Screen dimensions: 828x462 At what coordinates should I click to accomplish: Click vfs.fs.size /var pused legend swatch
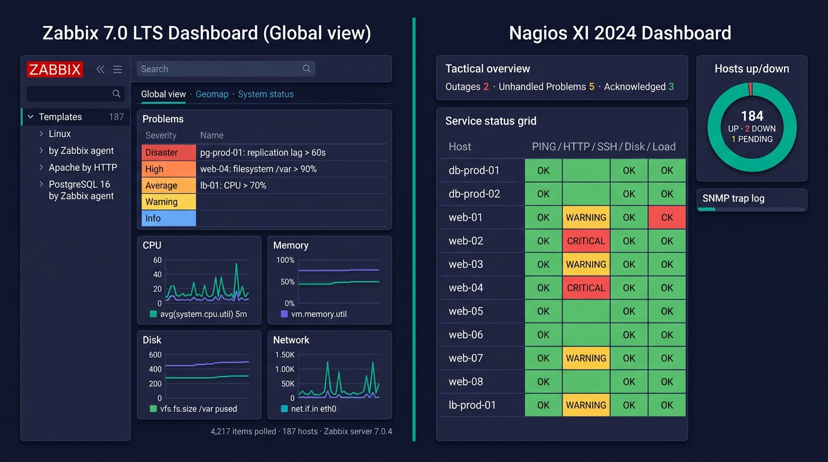click(153, 408)
